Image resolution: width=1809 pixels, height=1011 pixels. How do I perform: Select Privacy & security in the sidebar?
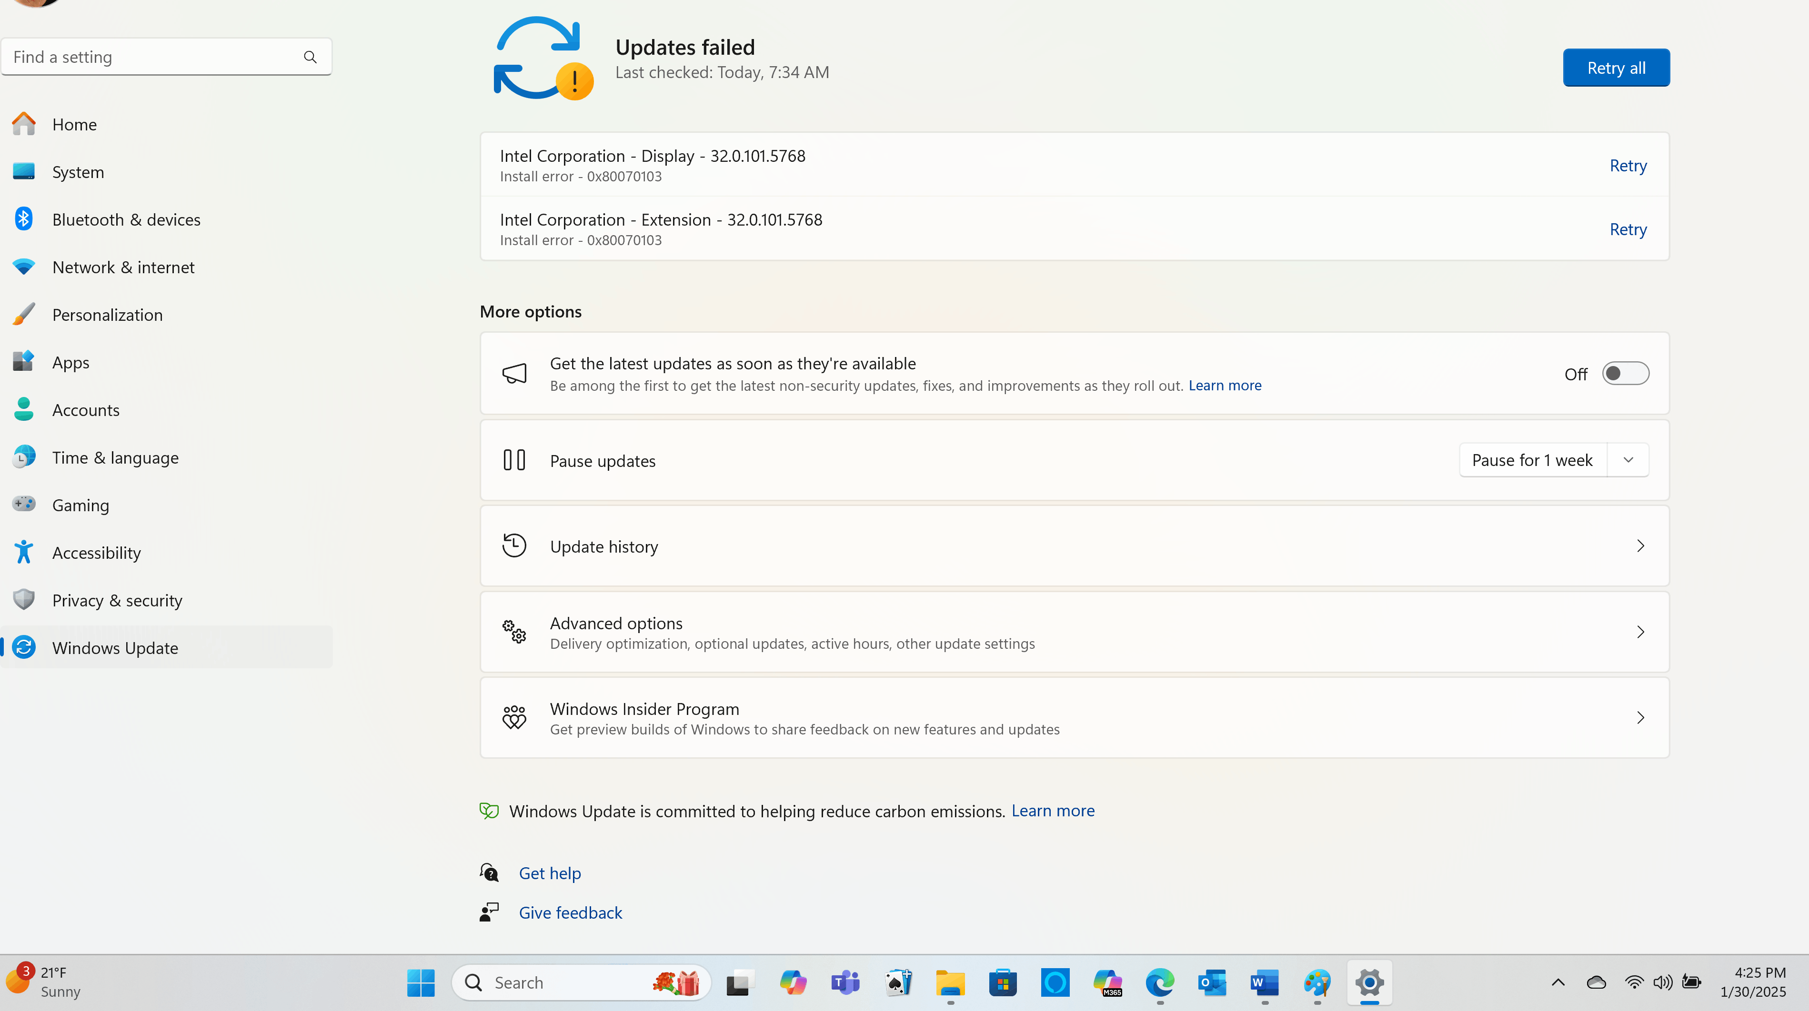coord(117,601)
